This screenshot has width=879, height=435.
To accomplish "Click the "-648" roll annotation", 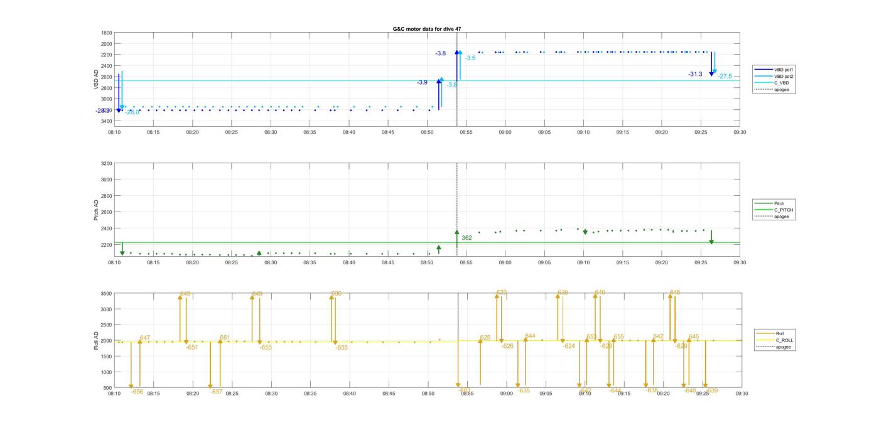I will point(690,390).
